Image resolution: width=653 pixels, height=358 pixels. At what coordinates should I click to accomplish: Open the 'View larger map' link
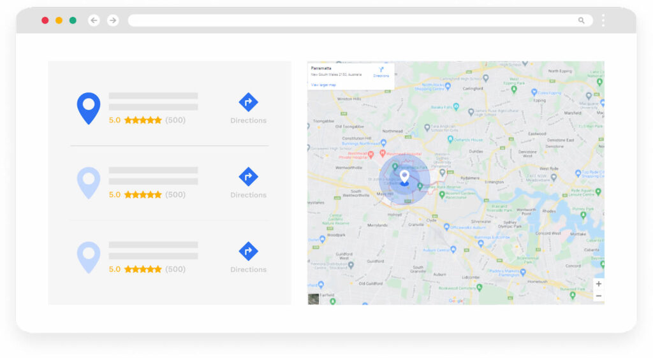[x=323, y=85]
